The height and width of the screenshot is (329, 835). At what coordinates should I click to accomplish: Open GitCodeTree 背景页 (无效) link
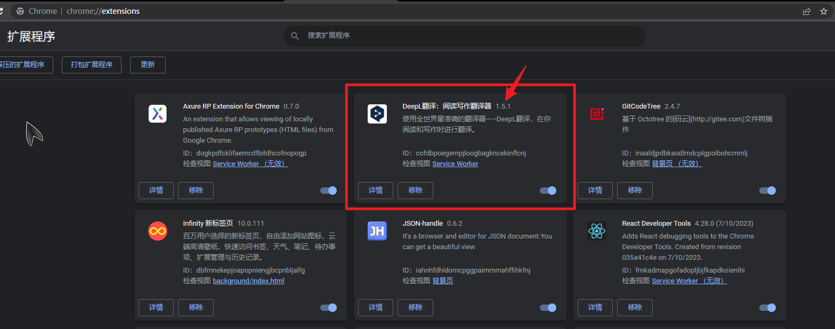pos(677,164)
